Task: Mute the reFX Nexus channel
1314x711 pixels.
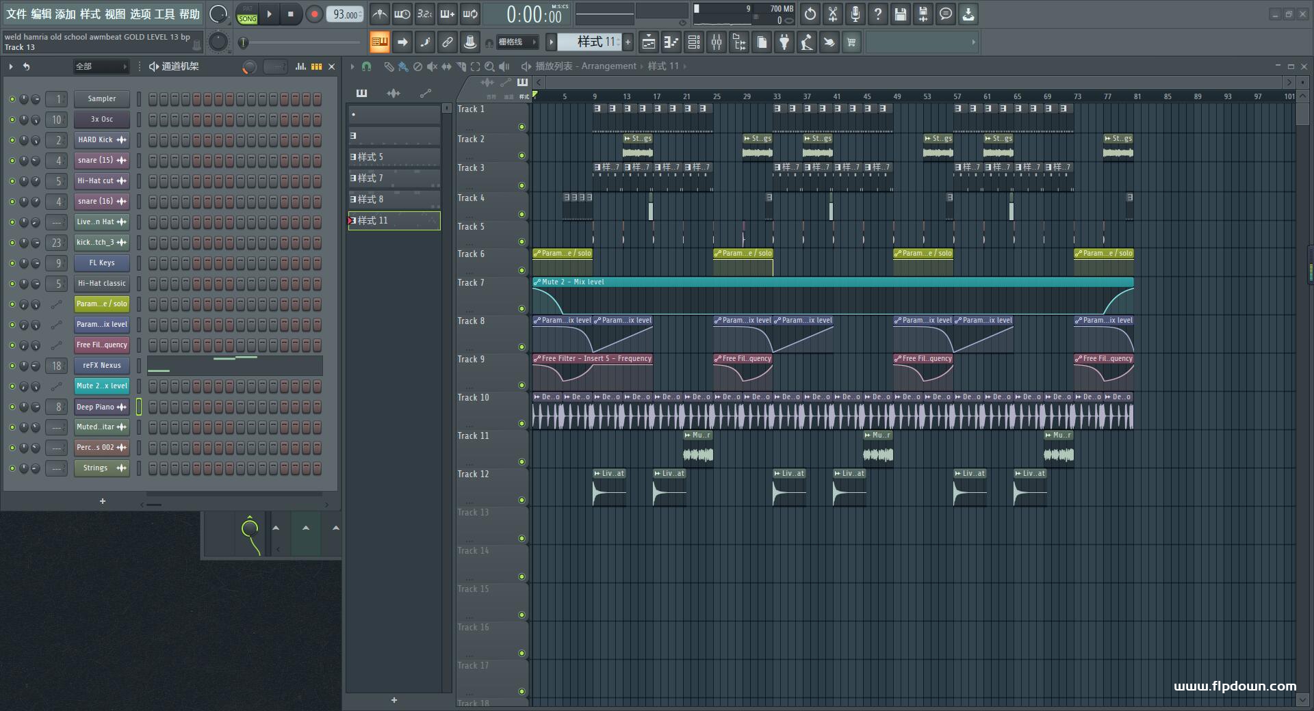Action: pyautogui.click(x=12, y=366)
